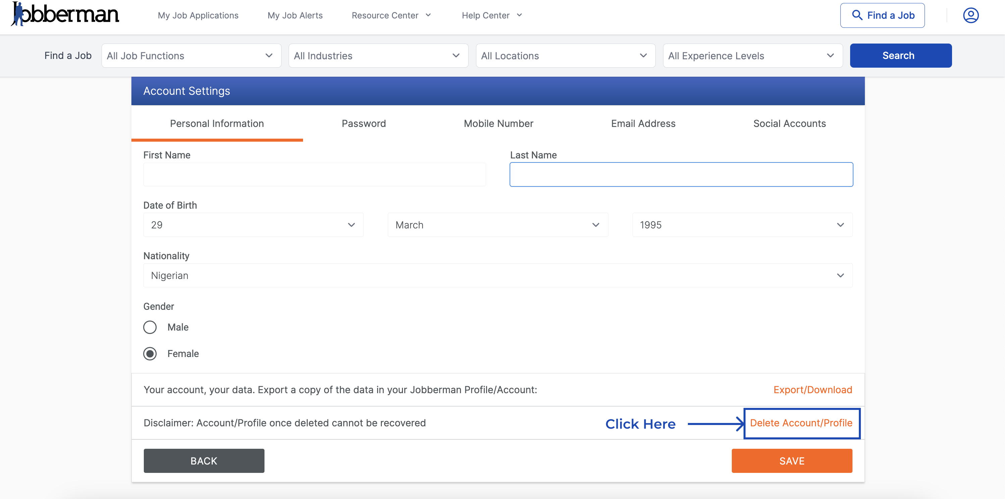The width and height of the screenshot is (1005, 499).
Task: Switch to the Email Address tab
Action: pos(643,124)
